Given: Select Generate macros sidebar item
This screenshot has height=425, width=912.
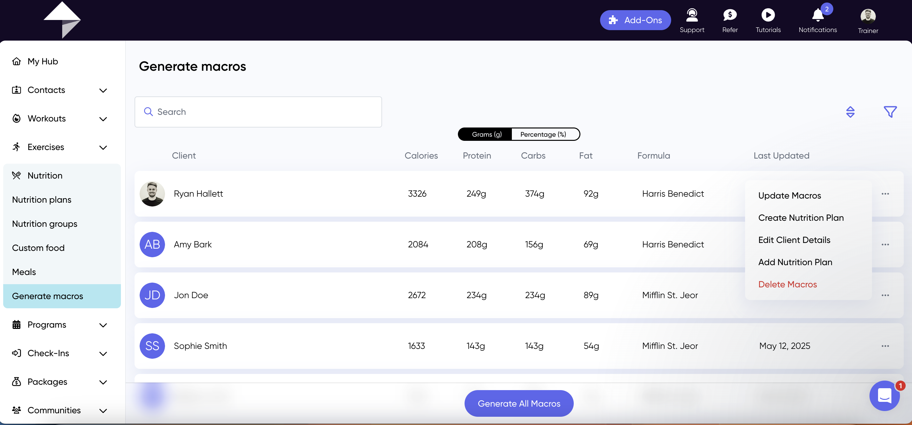Looking at the screenshot, I should 62,296.
